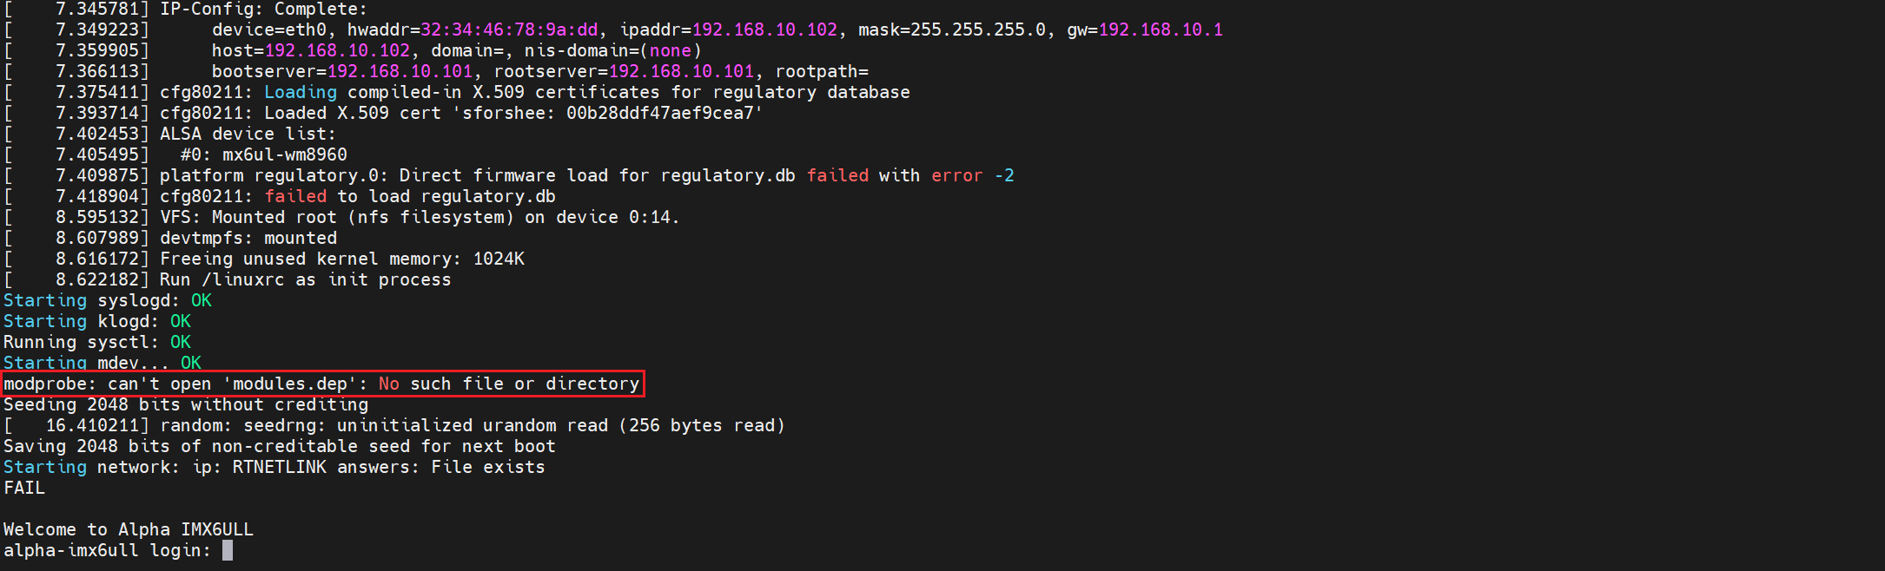1885x571 pixels.
Task: Click the green OK after klogd
Action: (x=181, y=321)
